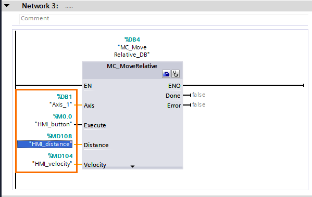
Task: Click the %MD104 address label
Action: point(60,156)
